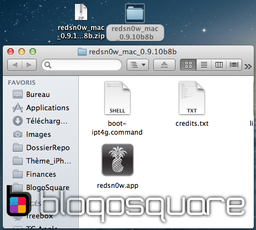
Task: Open Bureau in the sidebar
Action: coord(41,94)
